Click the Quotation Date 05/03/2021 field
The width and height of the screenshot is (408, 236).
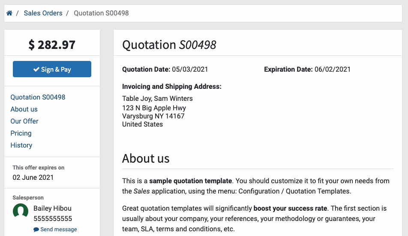[x=165, y=69]
